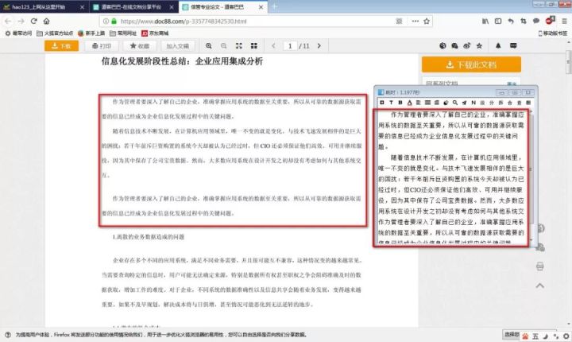572x342 pixels.
Task: Open 常用网址 bookmarks folder
Action: click(x=123, y=33)
